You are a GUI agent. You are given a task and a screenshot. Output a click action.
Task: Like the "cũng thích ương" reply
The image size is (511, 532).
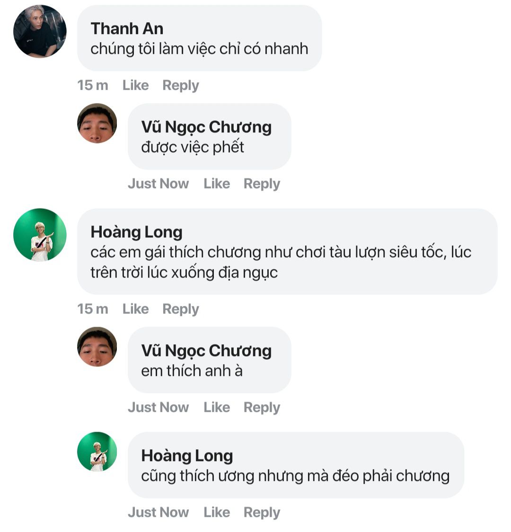(217, 512)
